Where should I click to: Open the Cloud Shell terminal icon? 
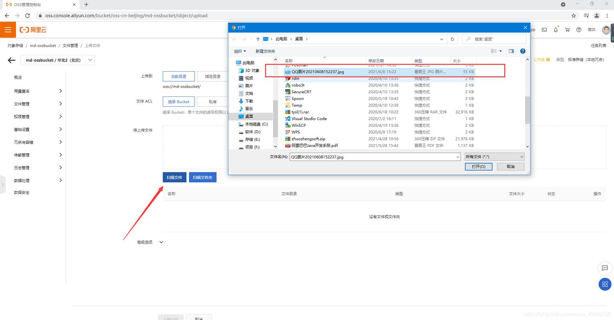[544, 30]
